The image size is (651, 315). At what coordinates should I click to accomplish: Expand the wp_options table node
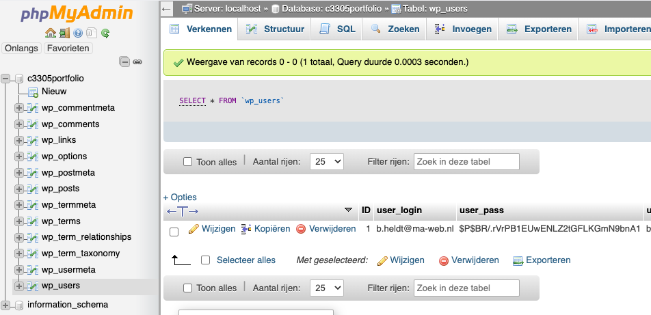[x=18, y=156]
